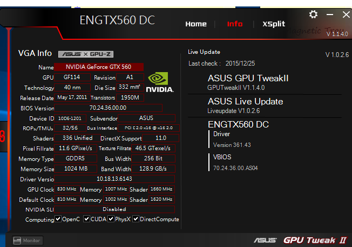352x247 pixels.
Task: Click the Driver Version value 10.18.13.6143
Action: [114, 179]
